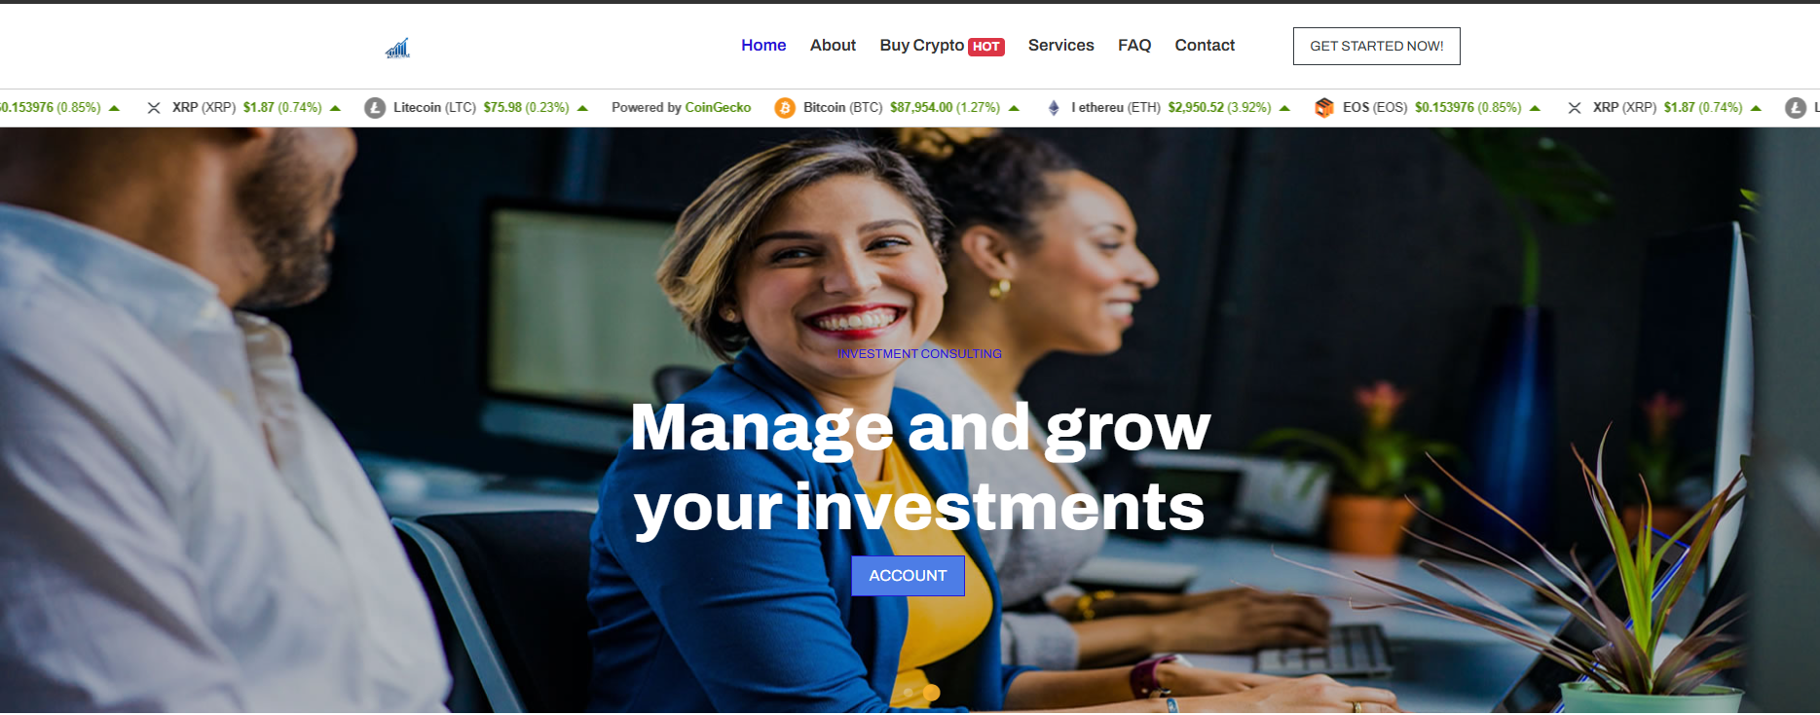Screen dimensions: 1820x715
Task: Click the HOT badge beside Buy Crypto
Action: [986, 47]
